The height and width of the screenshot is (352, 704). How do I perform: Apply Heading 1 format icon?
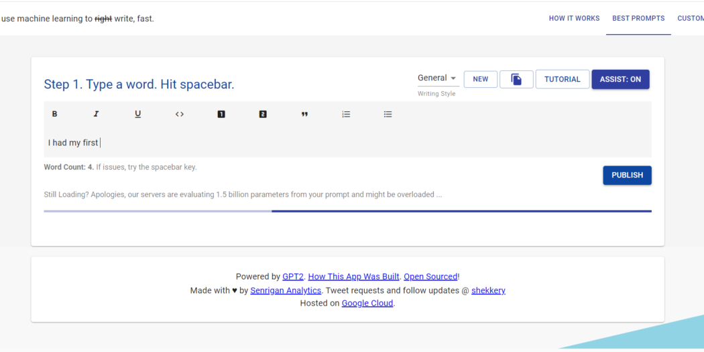coord(221,115)
